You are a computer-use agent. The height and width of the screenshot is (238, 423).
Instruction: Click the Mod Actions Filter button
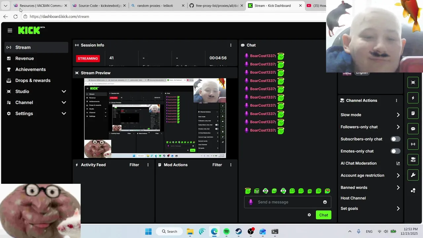(x=217, y=165)
